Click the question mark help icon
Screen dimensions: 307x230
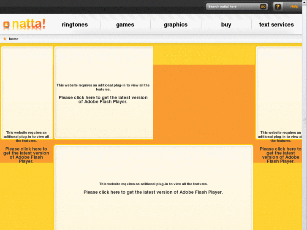click(x=277, y=7)
